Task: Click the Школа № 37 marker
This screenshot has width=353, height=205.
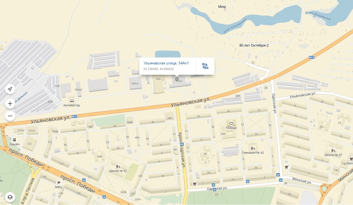Action: click(333, 150)
